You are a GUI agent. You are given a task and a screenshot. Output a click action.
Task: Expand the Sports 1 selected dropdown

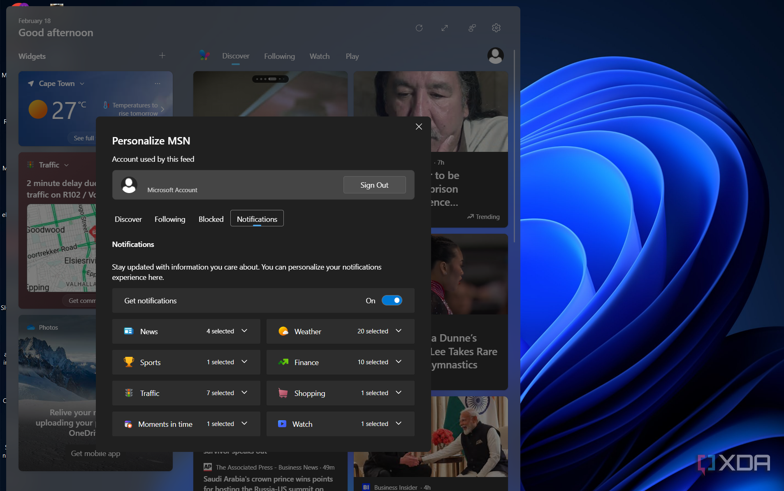click(244, 362)
